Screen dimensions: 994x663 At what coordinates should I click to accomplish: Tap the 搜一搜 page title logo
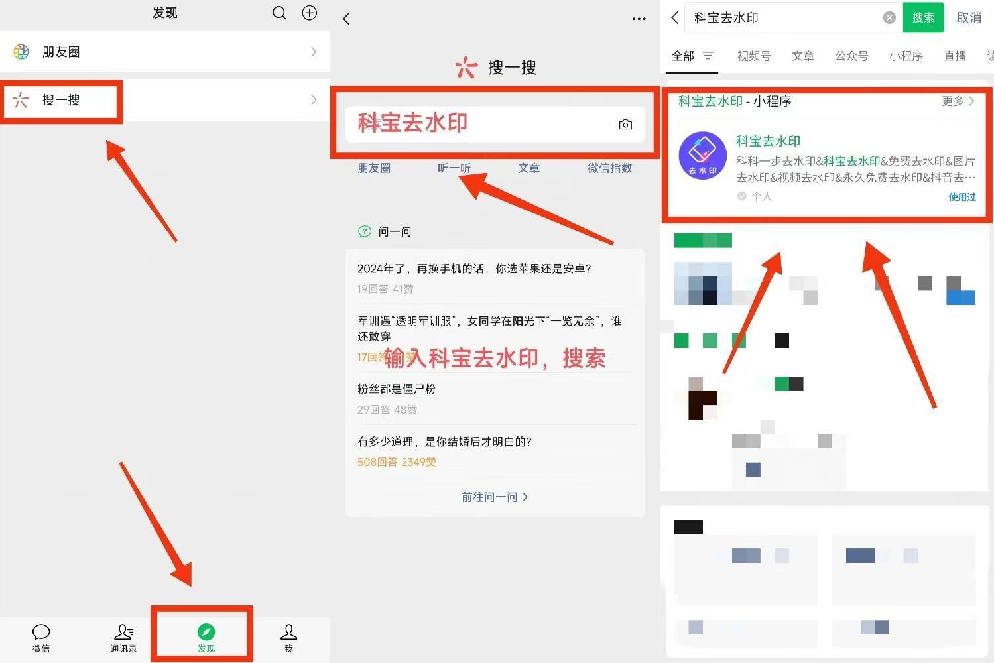(495, 67)
